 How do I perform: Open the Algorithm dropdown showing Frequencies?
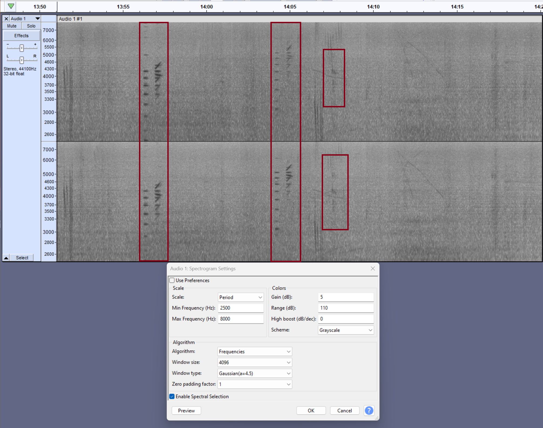[254, 351]
